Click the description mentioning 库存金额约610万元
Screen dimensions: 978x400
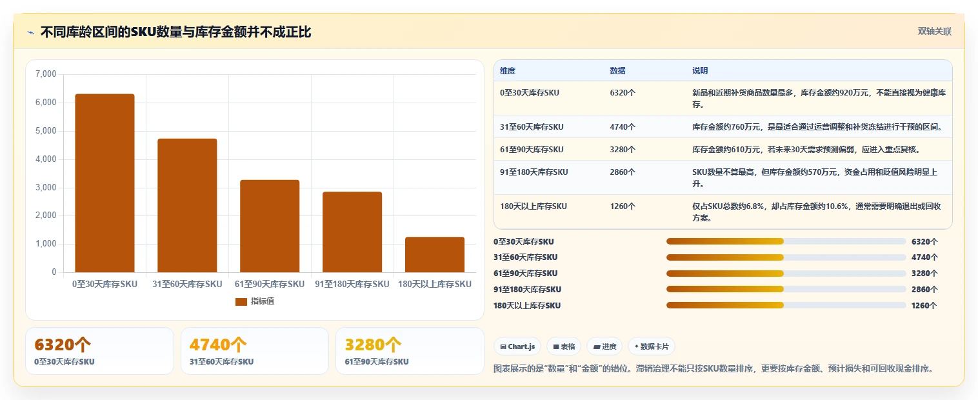click(806, 149)
